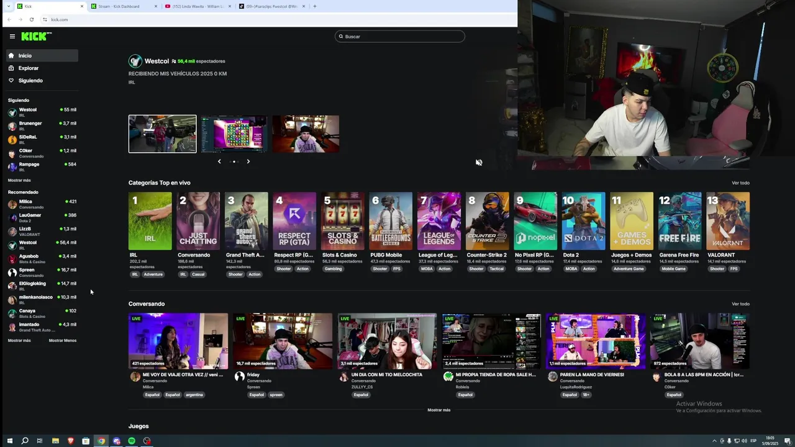This screenshot has height=447, width=795.
Task: Reload the kick.com page
Action: point(32,19)
